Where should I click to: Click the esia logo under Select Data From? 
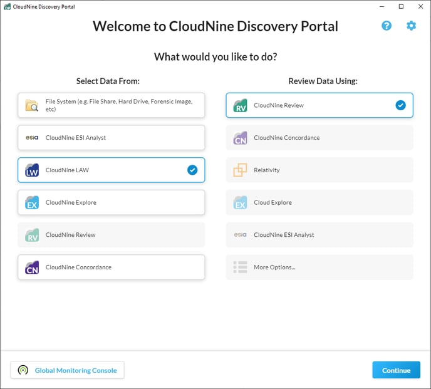pyautogui.click(x=32, y=137)
